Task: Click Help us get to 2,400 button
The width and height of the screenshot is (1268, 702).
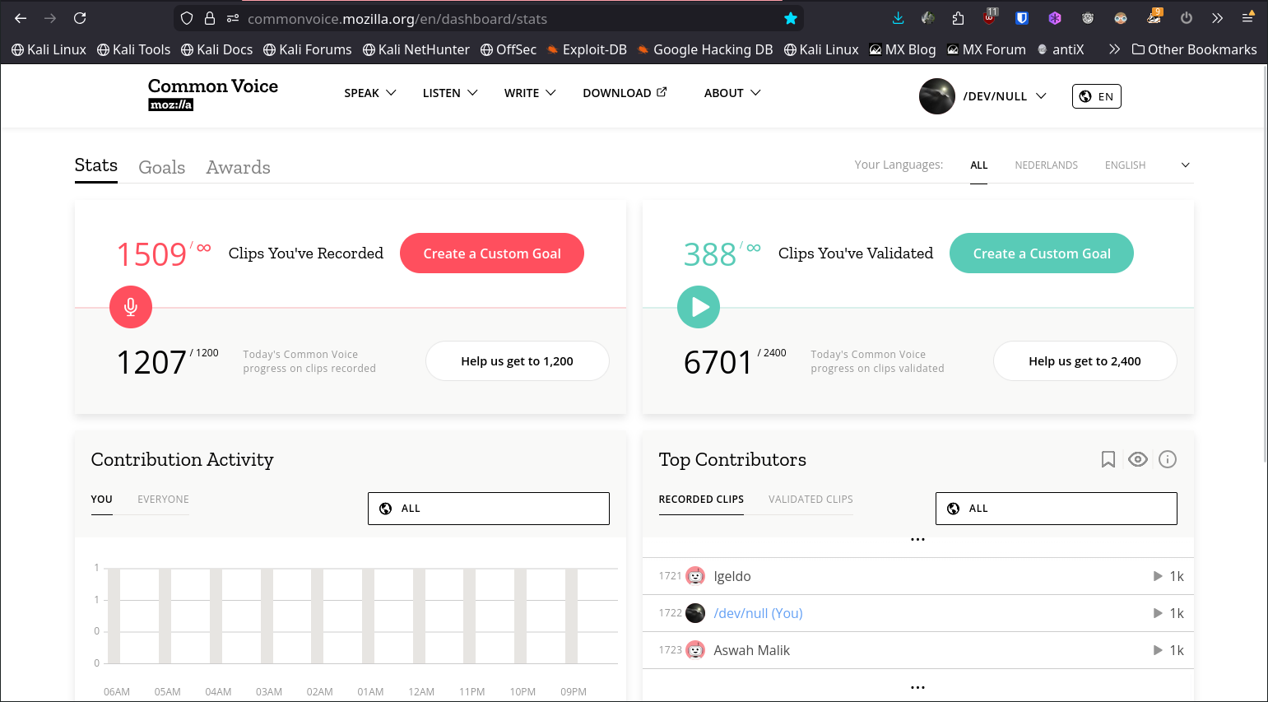Action: coord(1084,361)
